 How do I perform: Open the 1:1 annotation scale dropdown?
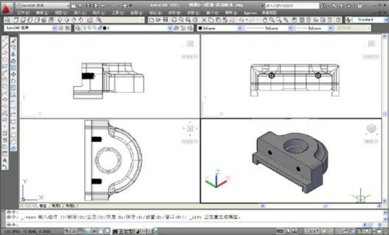[x=312, y=231]
